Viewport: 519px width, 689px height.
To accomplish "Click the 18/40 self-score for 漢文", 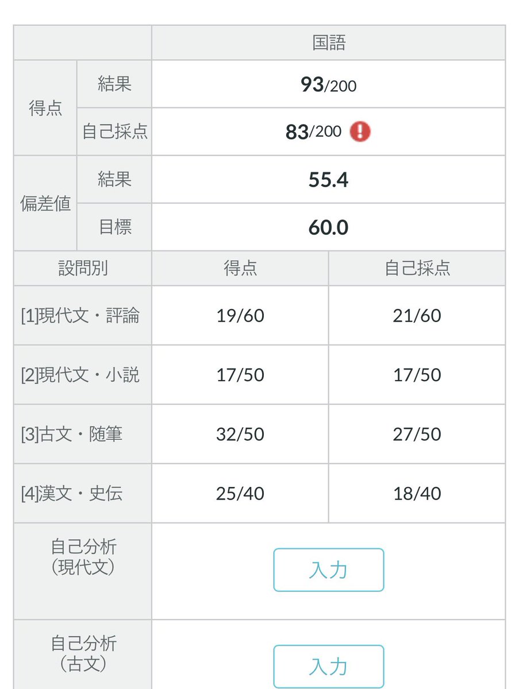I will 417,493.
